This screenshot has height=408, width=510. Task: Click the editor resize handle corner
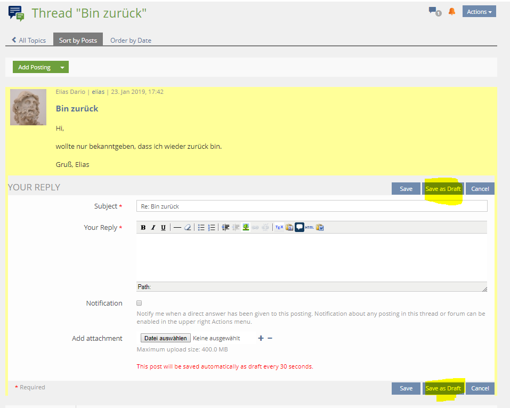(484, 289)
